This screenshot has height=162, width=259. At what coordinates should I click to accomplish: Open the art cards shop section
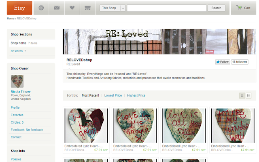(17, 51)
